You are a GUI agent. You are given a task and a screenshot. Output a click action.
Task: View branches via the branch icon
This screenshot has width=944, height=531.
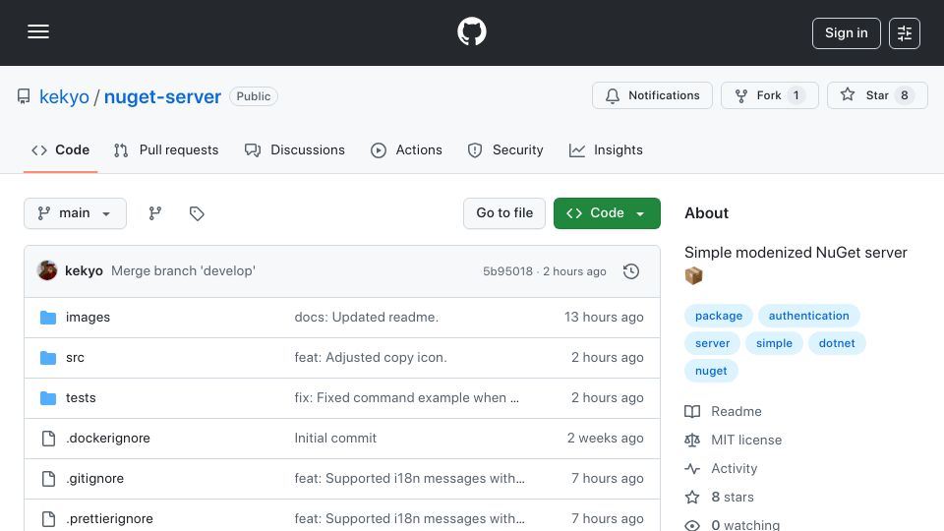point(155,213)
